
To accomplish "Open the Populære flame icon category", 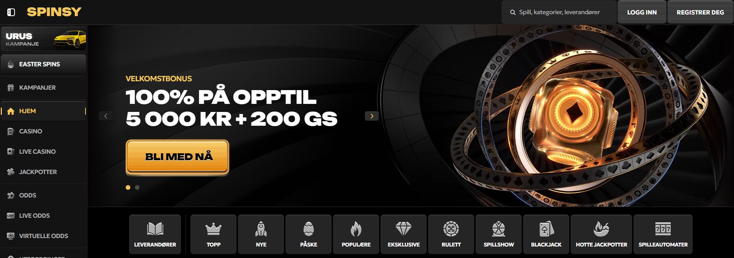I will [356, 234].
